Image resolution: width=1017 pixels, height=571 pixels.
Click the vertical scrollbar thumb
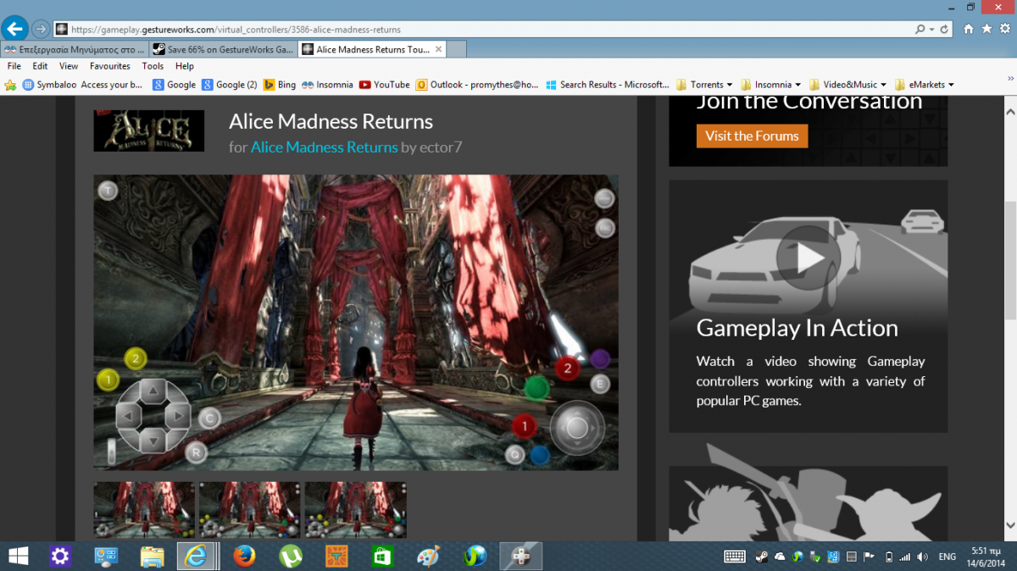[1009, 260]
